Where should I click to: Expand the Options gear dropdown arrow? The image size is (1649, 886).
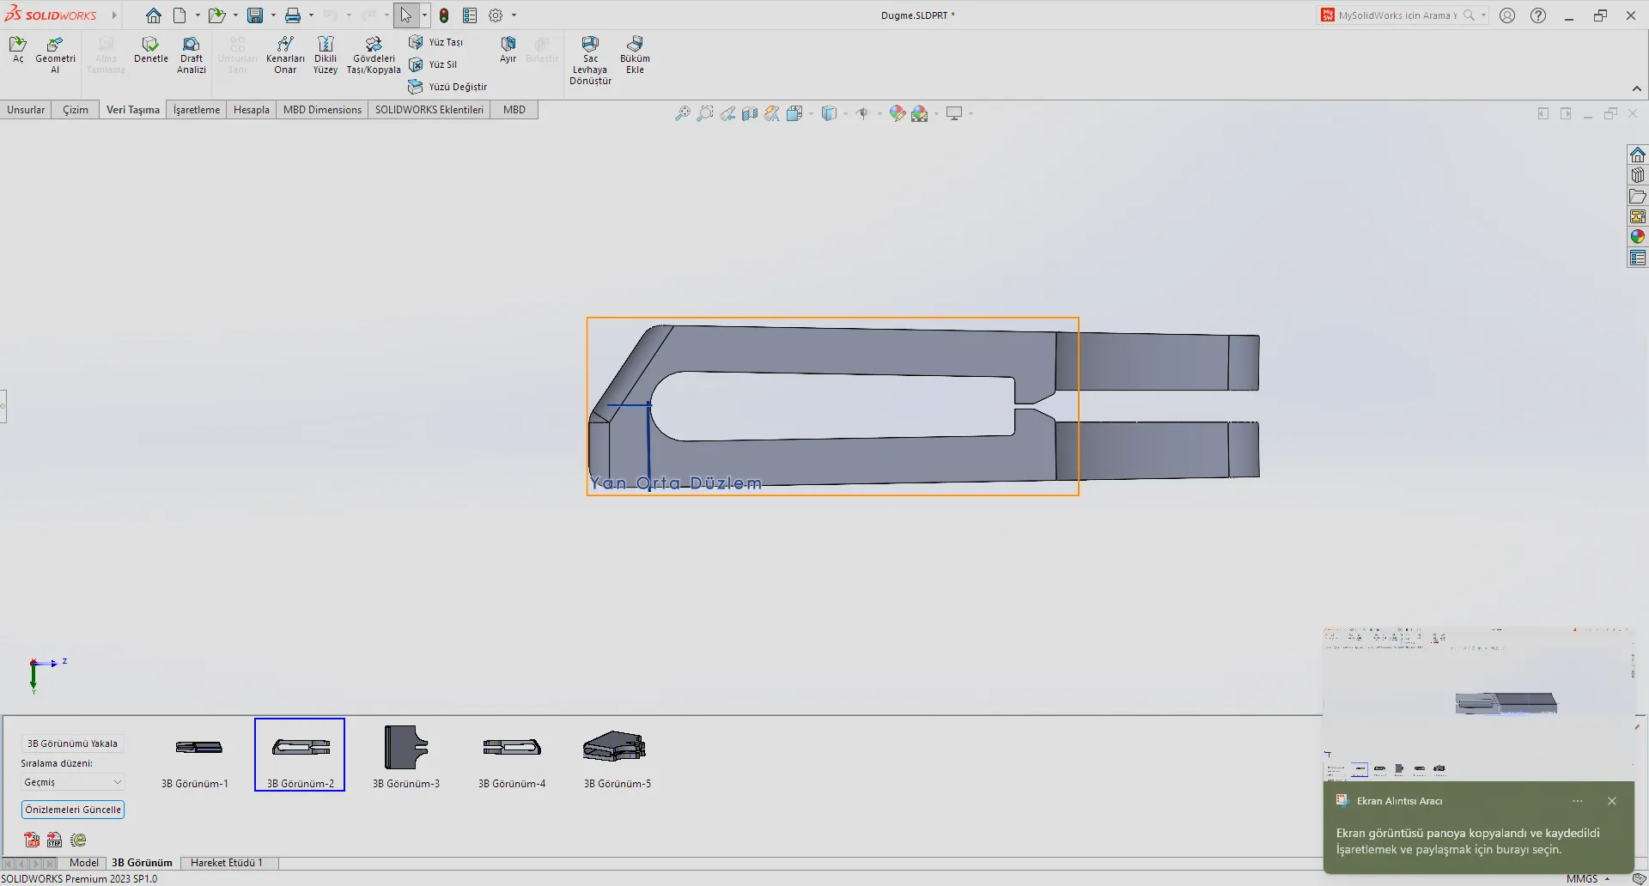click(514, 15)
